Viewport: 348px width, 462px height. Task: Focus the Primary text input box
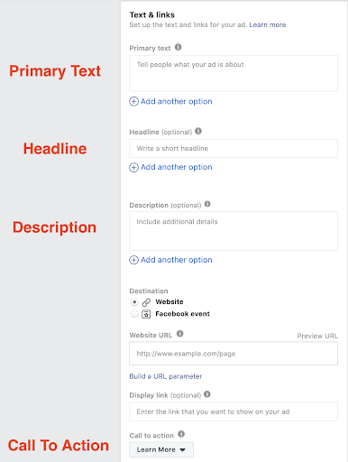pyautogui.click(x=234, y=73)
